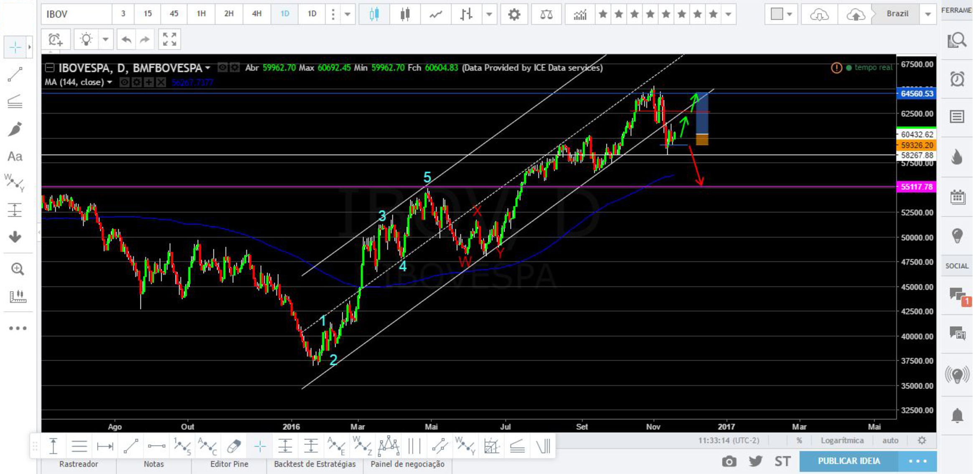Toggle Logarítmica scale mode
The width and height of the screenshot is (973, 474).
842,440
